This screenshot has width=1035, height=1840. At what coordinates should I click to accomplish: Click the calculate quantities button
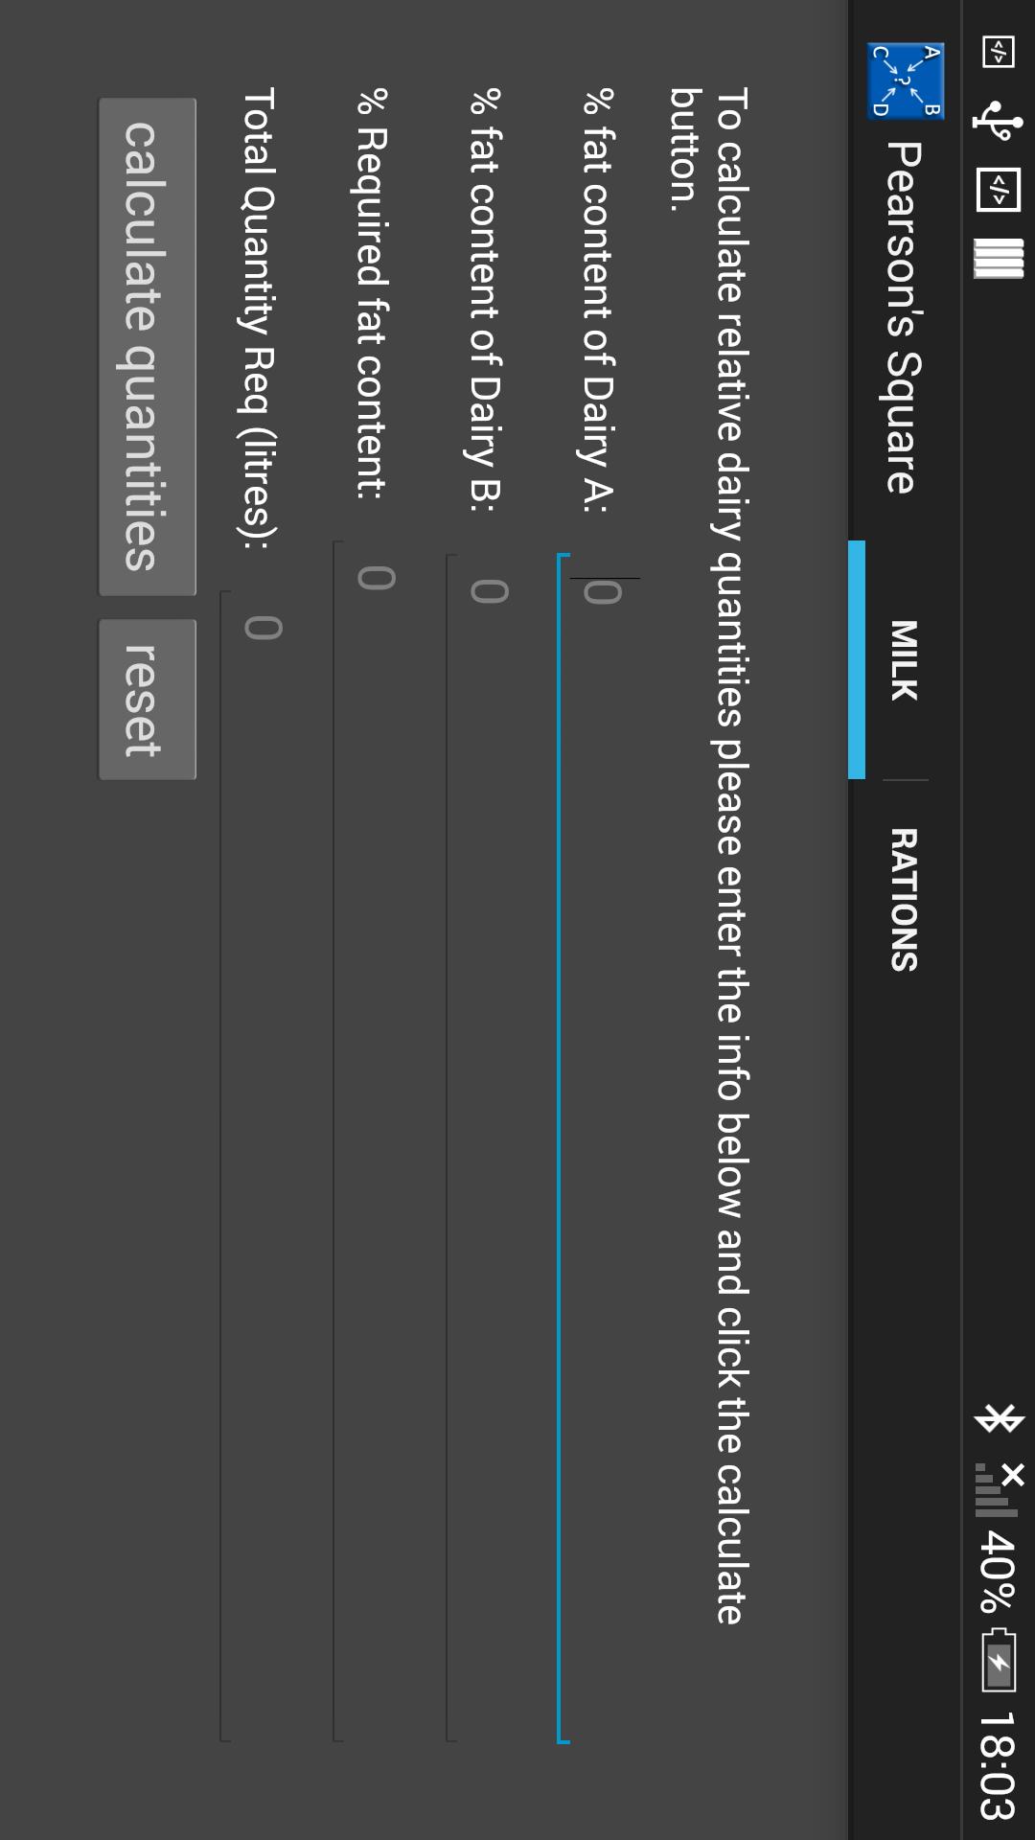tap(148, 347)
